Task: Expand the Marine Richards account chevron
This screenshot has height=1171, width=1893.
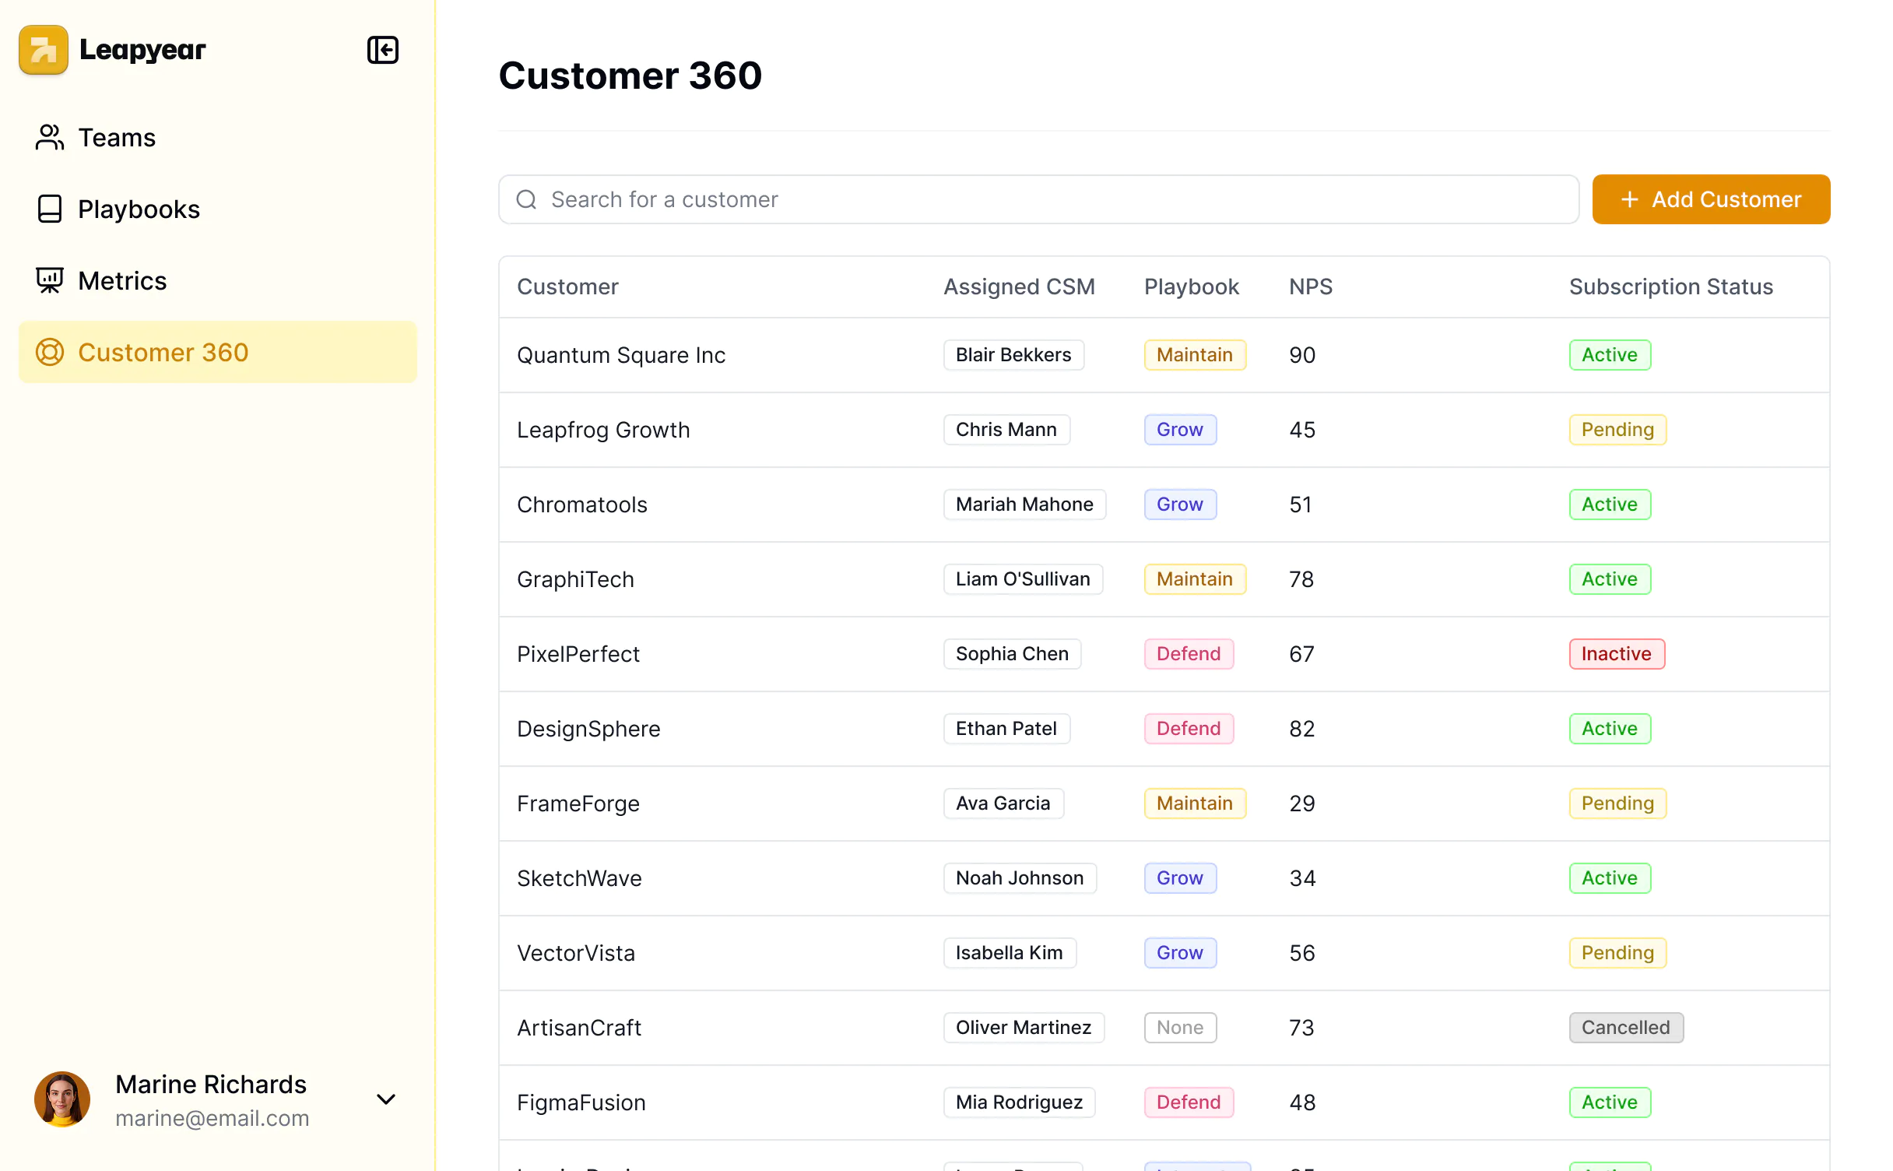Action: (x=386, y=1099)
